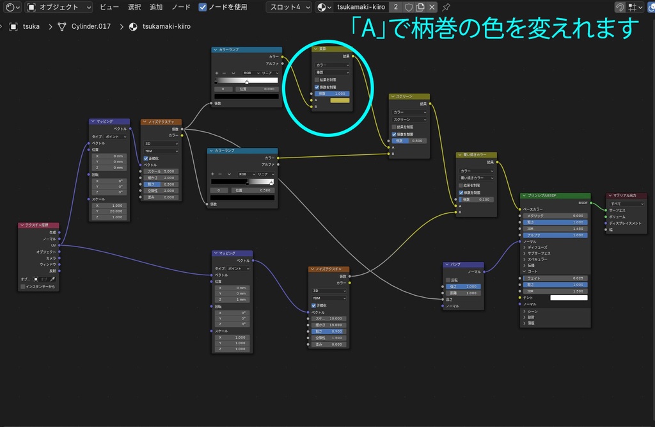The width and height of the screenshot is (655, 427).
Task: Click the fake user shield icon
Action: (x=409, y=7)
